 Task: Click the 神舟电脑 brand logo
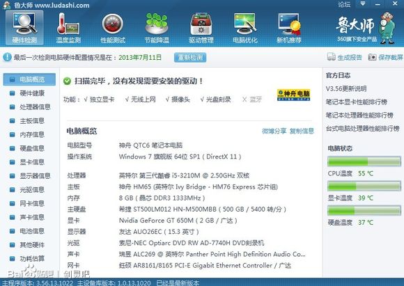click(293, 95)
